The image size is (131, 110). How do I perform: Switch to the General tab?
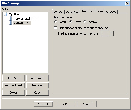(58, 12)
